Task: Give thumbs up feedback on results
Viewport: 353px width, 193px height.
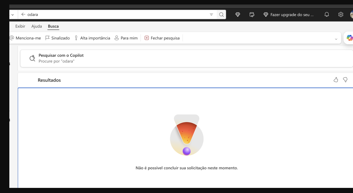Action: point(336,80)
